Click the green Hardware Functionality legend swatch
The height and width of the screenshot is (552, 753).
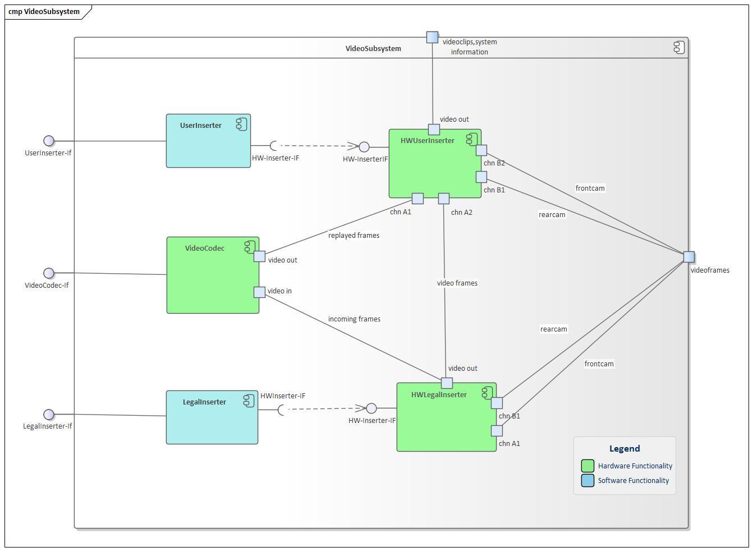click(587, 466)
